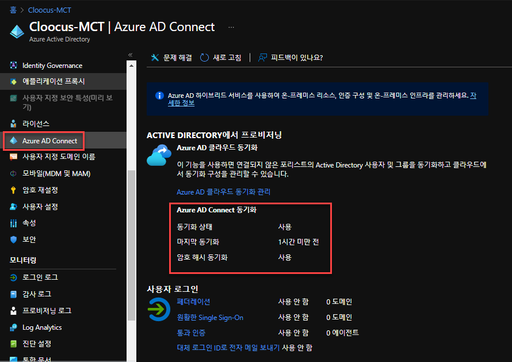Click the blue info icon in banner

[159, 96]
